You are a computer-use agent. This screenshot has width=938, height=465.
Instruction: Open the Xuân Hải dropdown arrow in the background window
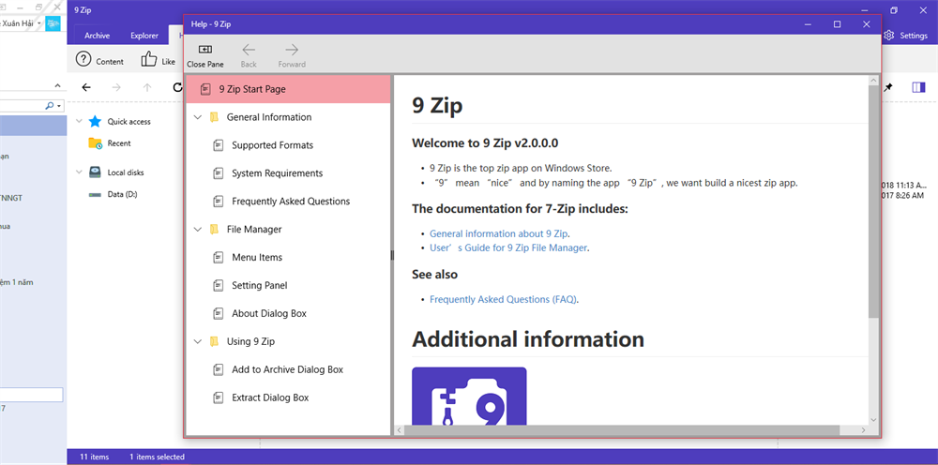click(x=38, y=22)
